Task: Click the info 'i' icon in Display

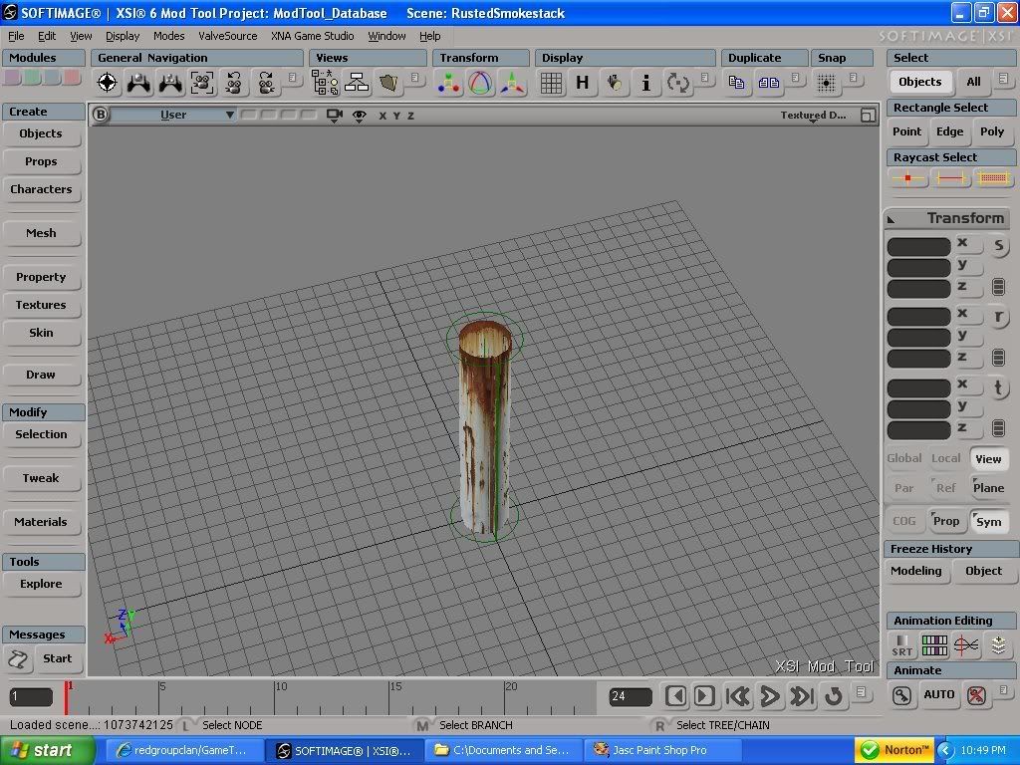Action: pyautogui.click(x=645, y=83)
